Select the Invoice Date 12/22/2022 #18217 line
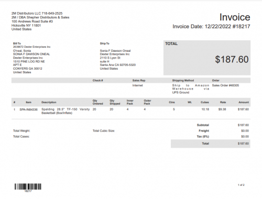262x199 pixels. [211, 27]
